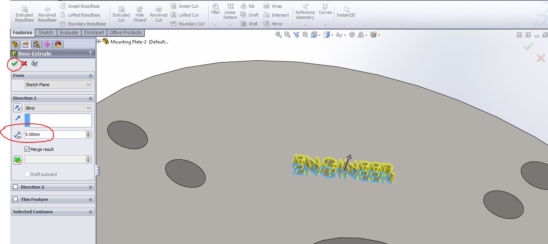Open Sketch Plane start condition dropdown

(x=58, y=85)
